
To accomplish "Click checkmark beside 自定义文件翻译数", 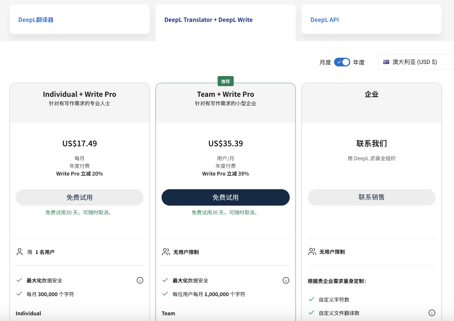I will [x=311, y=313].
